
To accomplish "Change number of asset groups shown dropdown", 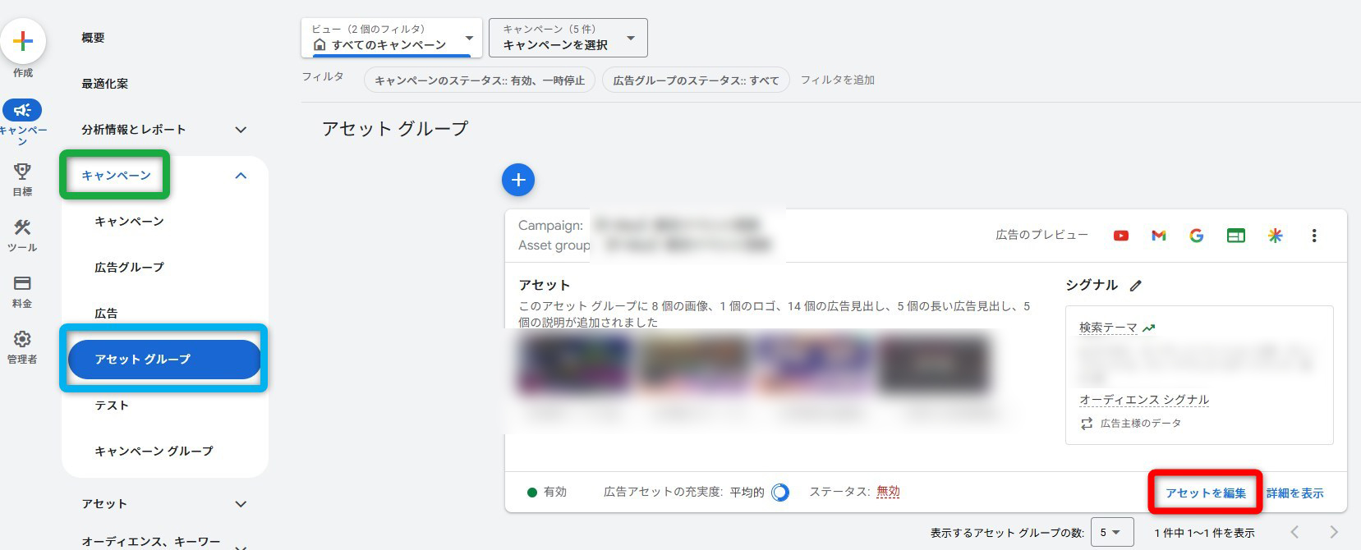I will pos(1112,533).
